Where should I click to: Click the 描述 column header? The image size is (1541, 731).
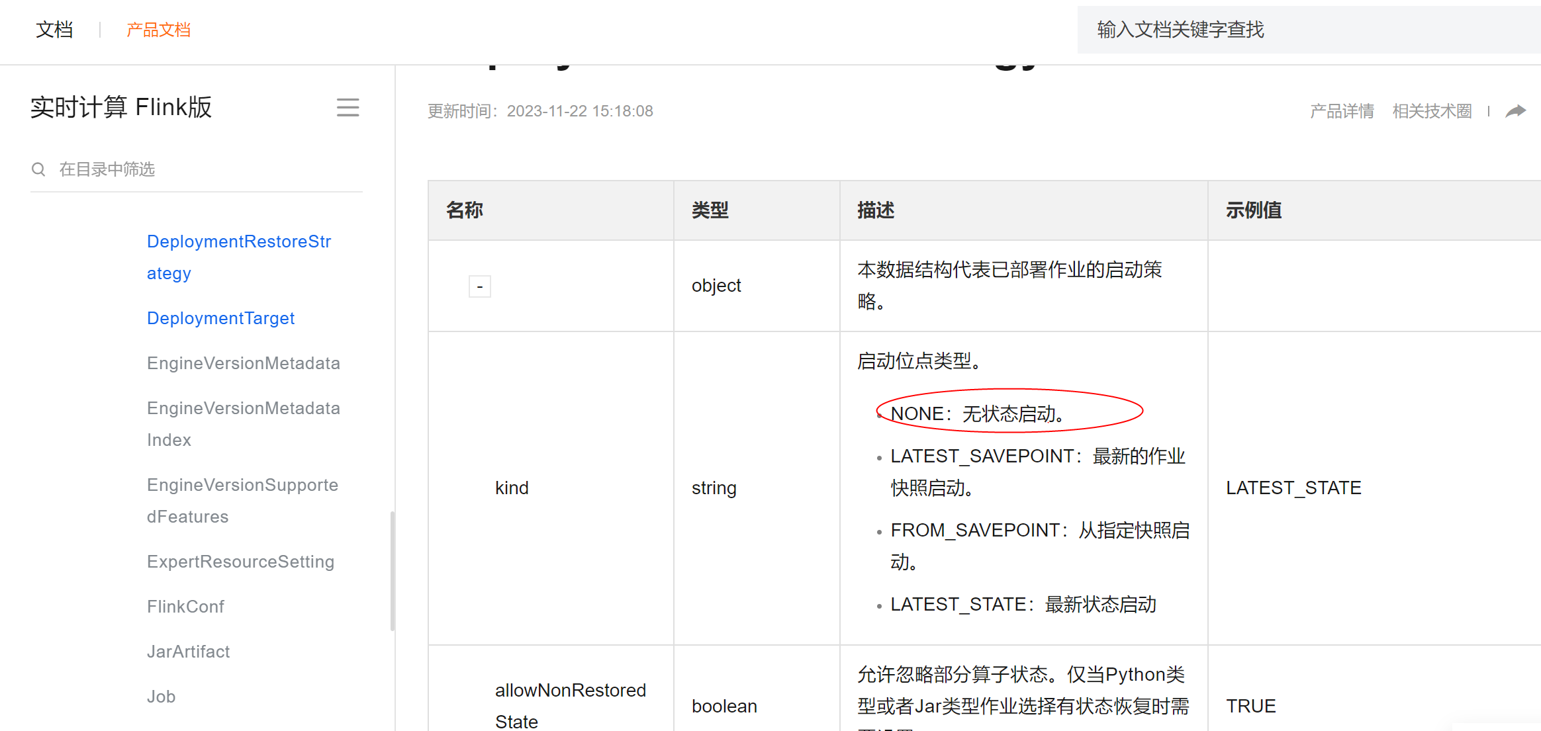(876, 210)
